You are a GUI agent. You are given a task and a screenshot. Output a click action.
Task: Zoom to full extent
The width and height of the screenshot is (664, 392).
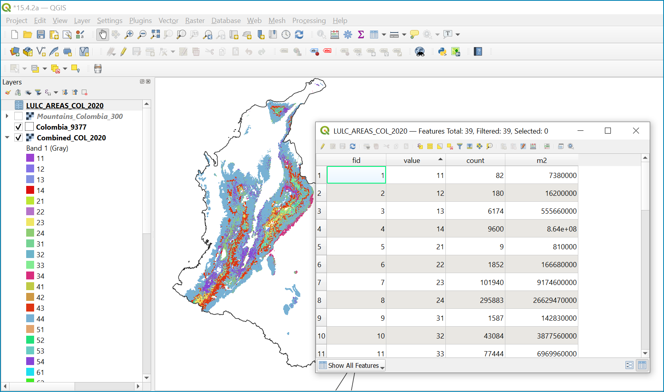pyautogui.click(x=155, y=34)
